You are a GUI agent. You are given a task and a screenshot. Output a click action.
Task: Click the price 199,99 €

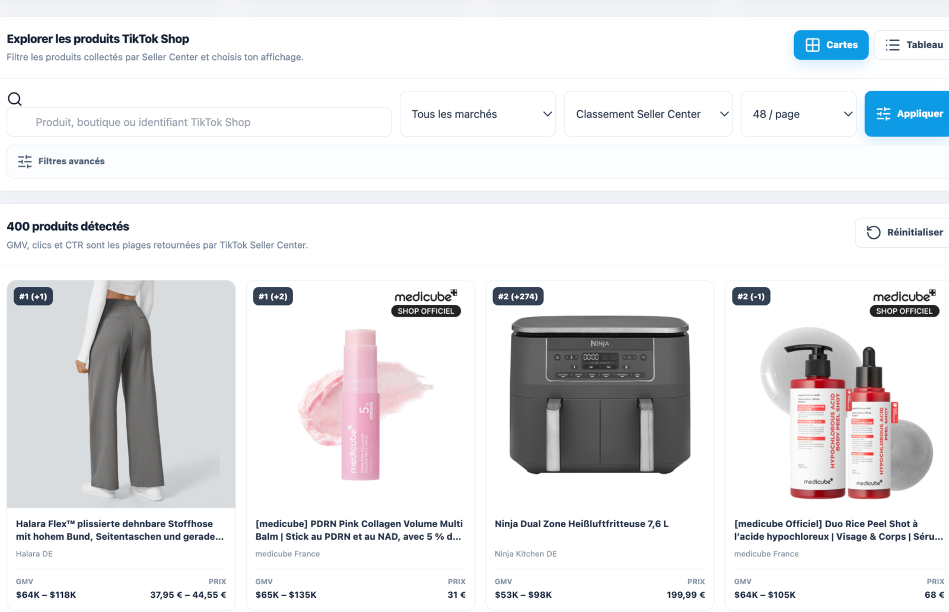click(686, 595)
